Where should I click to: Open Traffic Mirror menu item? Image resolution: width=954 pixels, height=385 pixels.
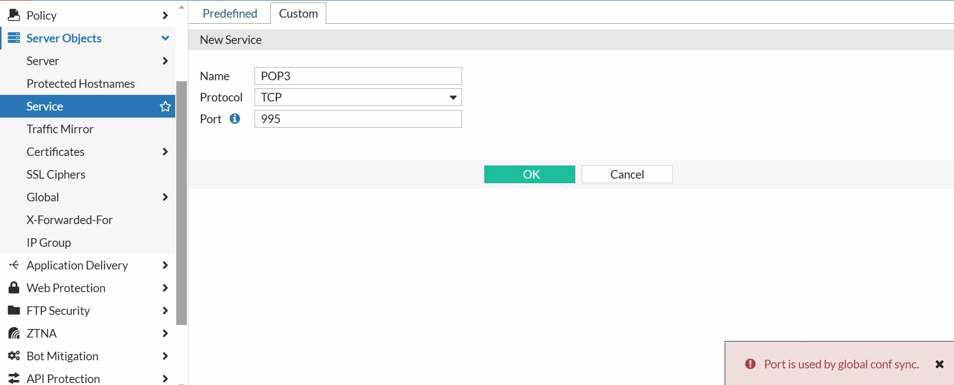[60, 129]
